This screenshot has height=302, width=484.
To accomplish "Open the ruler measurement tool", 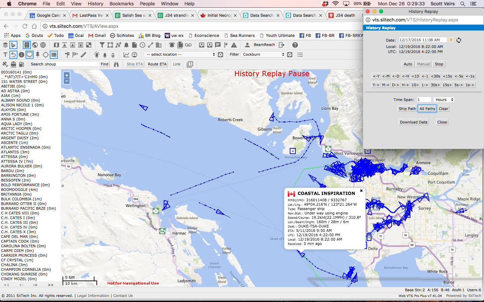I will (84, 54).
